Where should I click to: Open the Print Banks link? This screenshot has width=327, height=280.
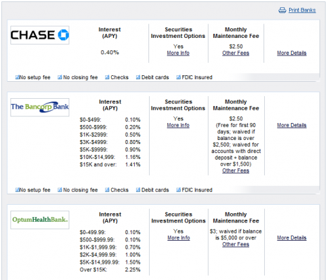302,10
